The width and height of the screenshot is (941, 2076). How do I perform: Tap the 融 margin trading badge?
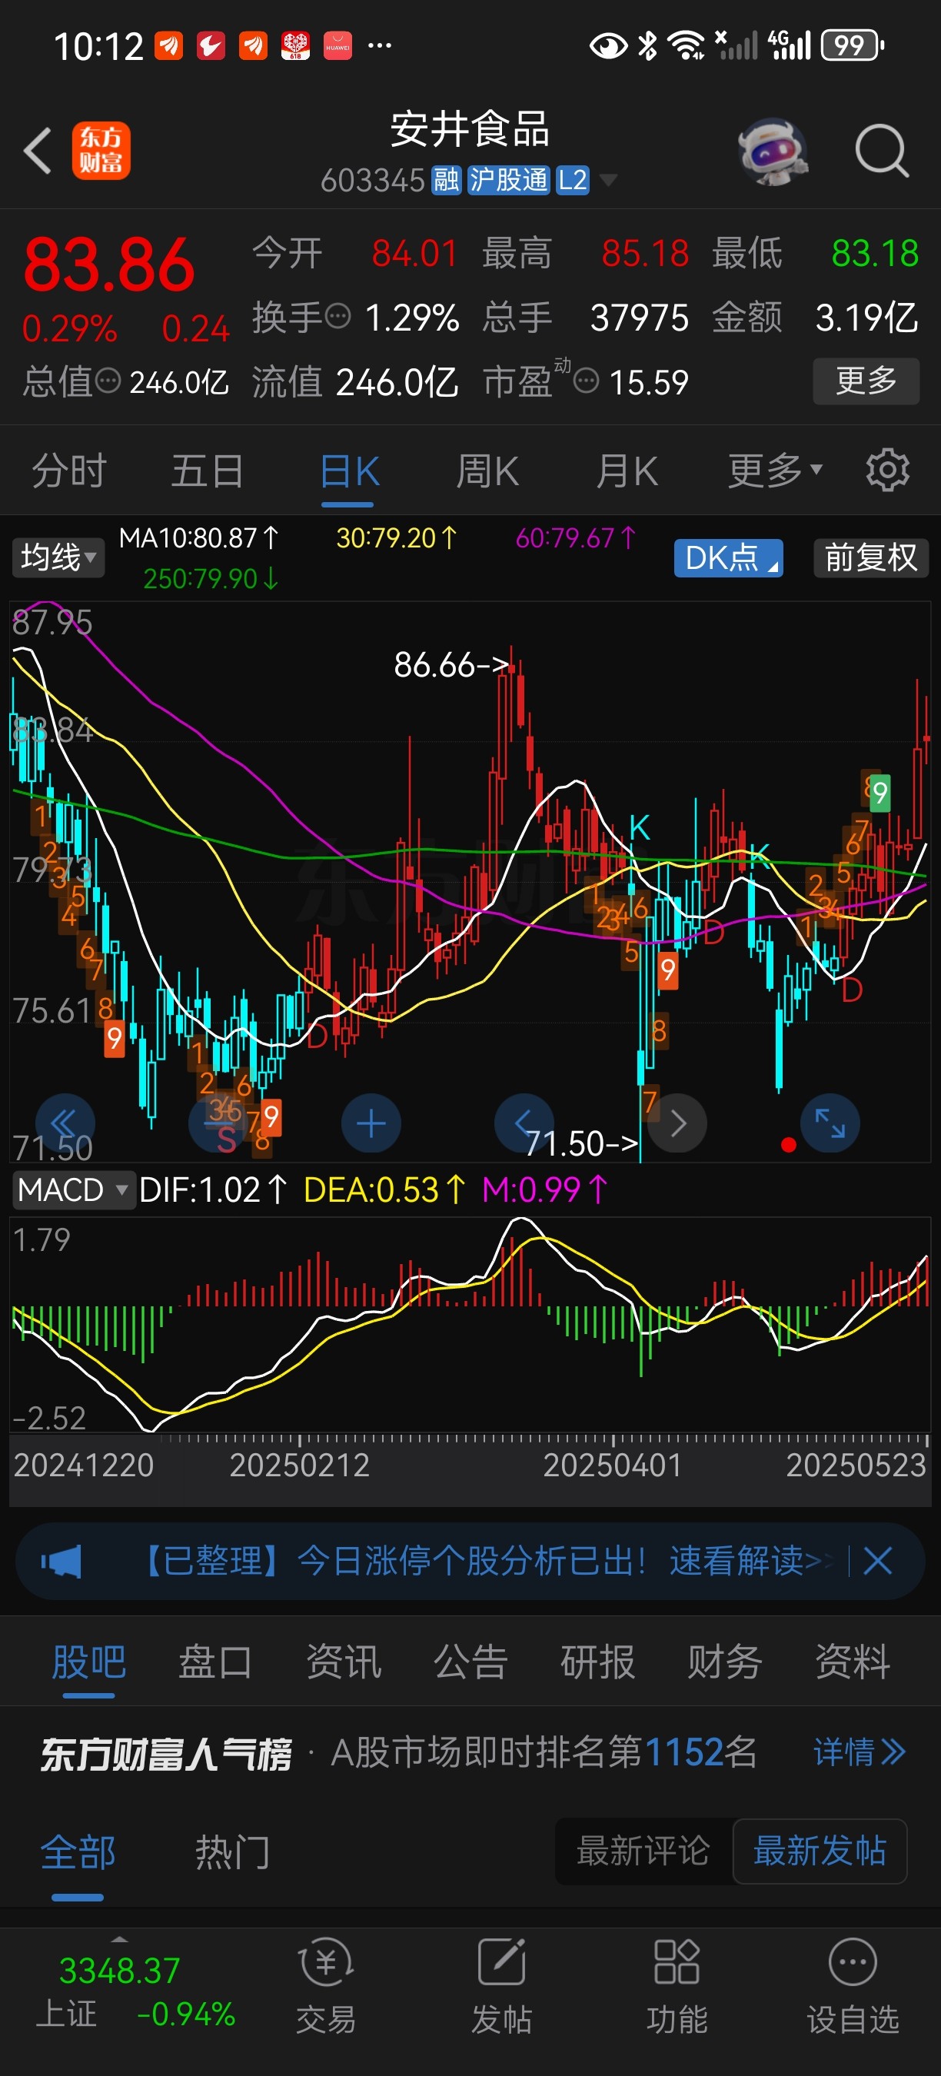447,180
